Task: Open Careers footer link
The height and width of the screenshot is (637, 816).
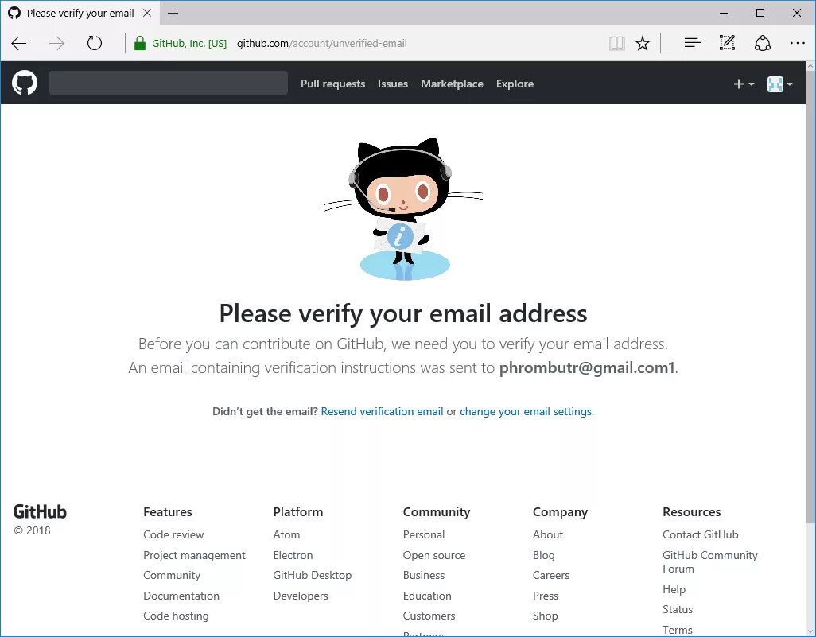Action: (x=550, y=575)
